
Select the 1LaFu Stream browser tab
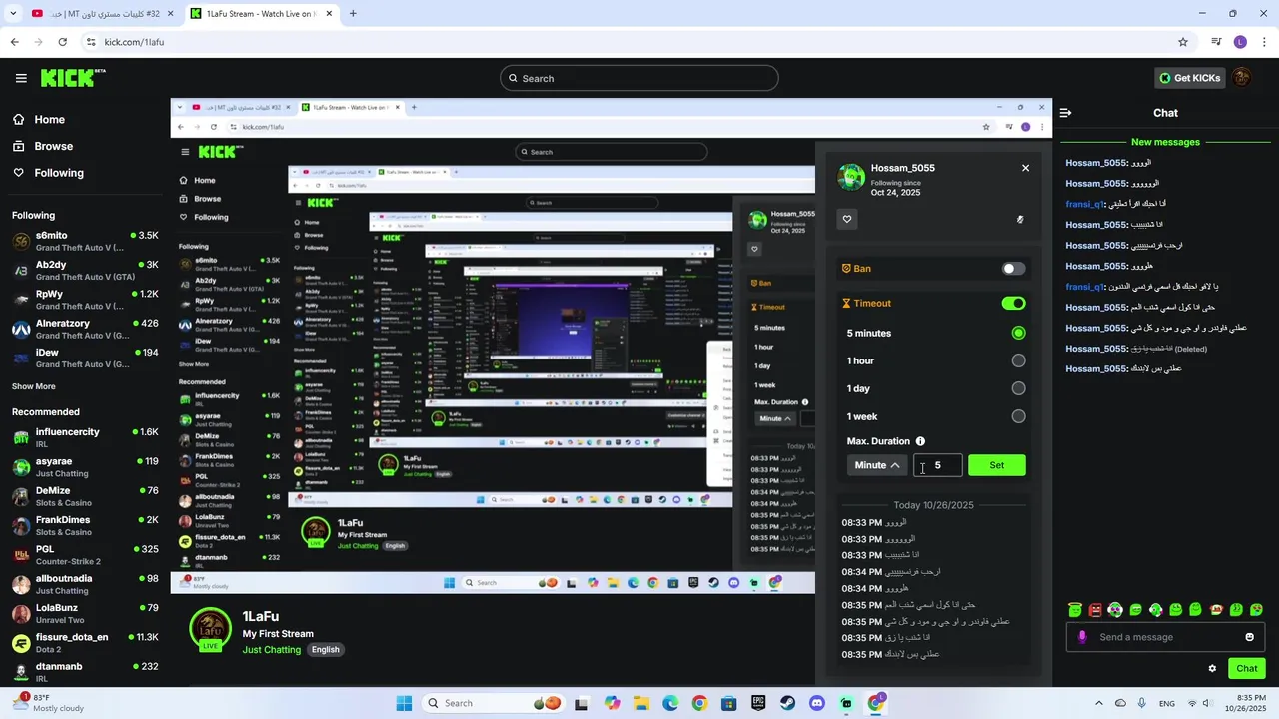[x=263, y=13]
